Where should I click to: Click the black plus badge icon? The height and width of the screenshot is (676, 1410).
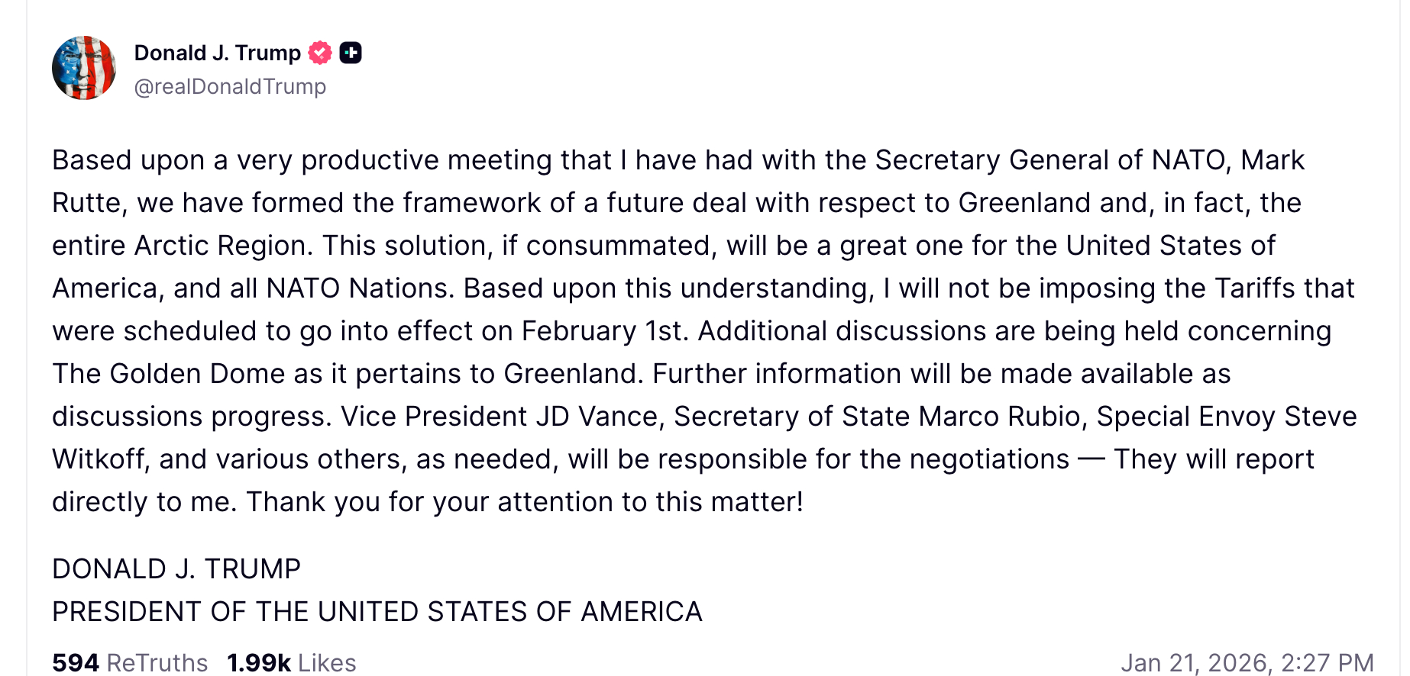click(x=351, y=53)
